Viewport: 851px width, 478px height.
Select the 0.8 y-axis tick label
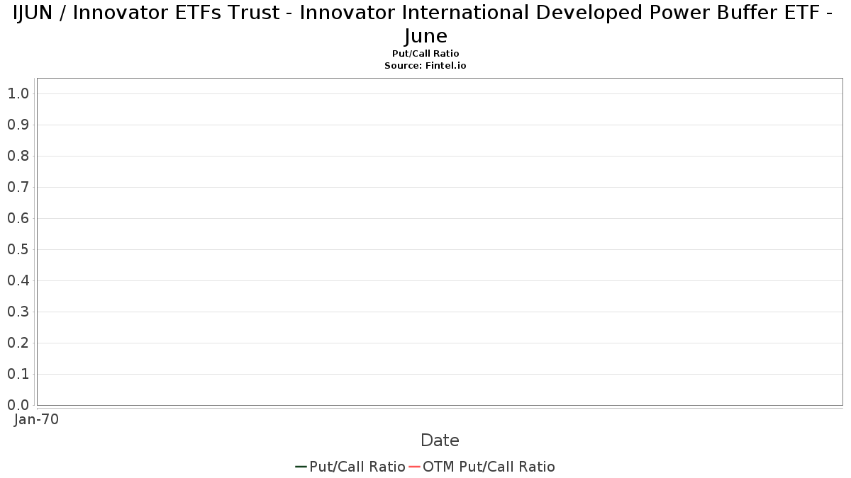pos(18,156)
